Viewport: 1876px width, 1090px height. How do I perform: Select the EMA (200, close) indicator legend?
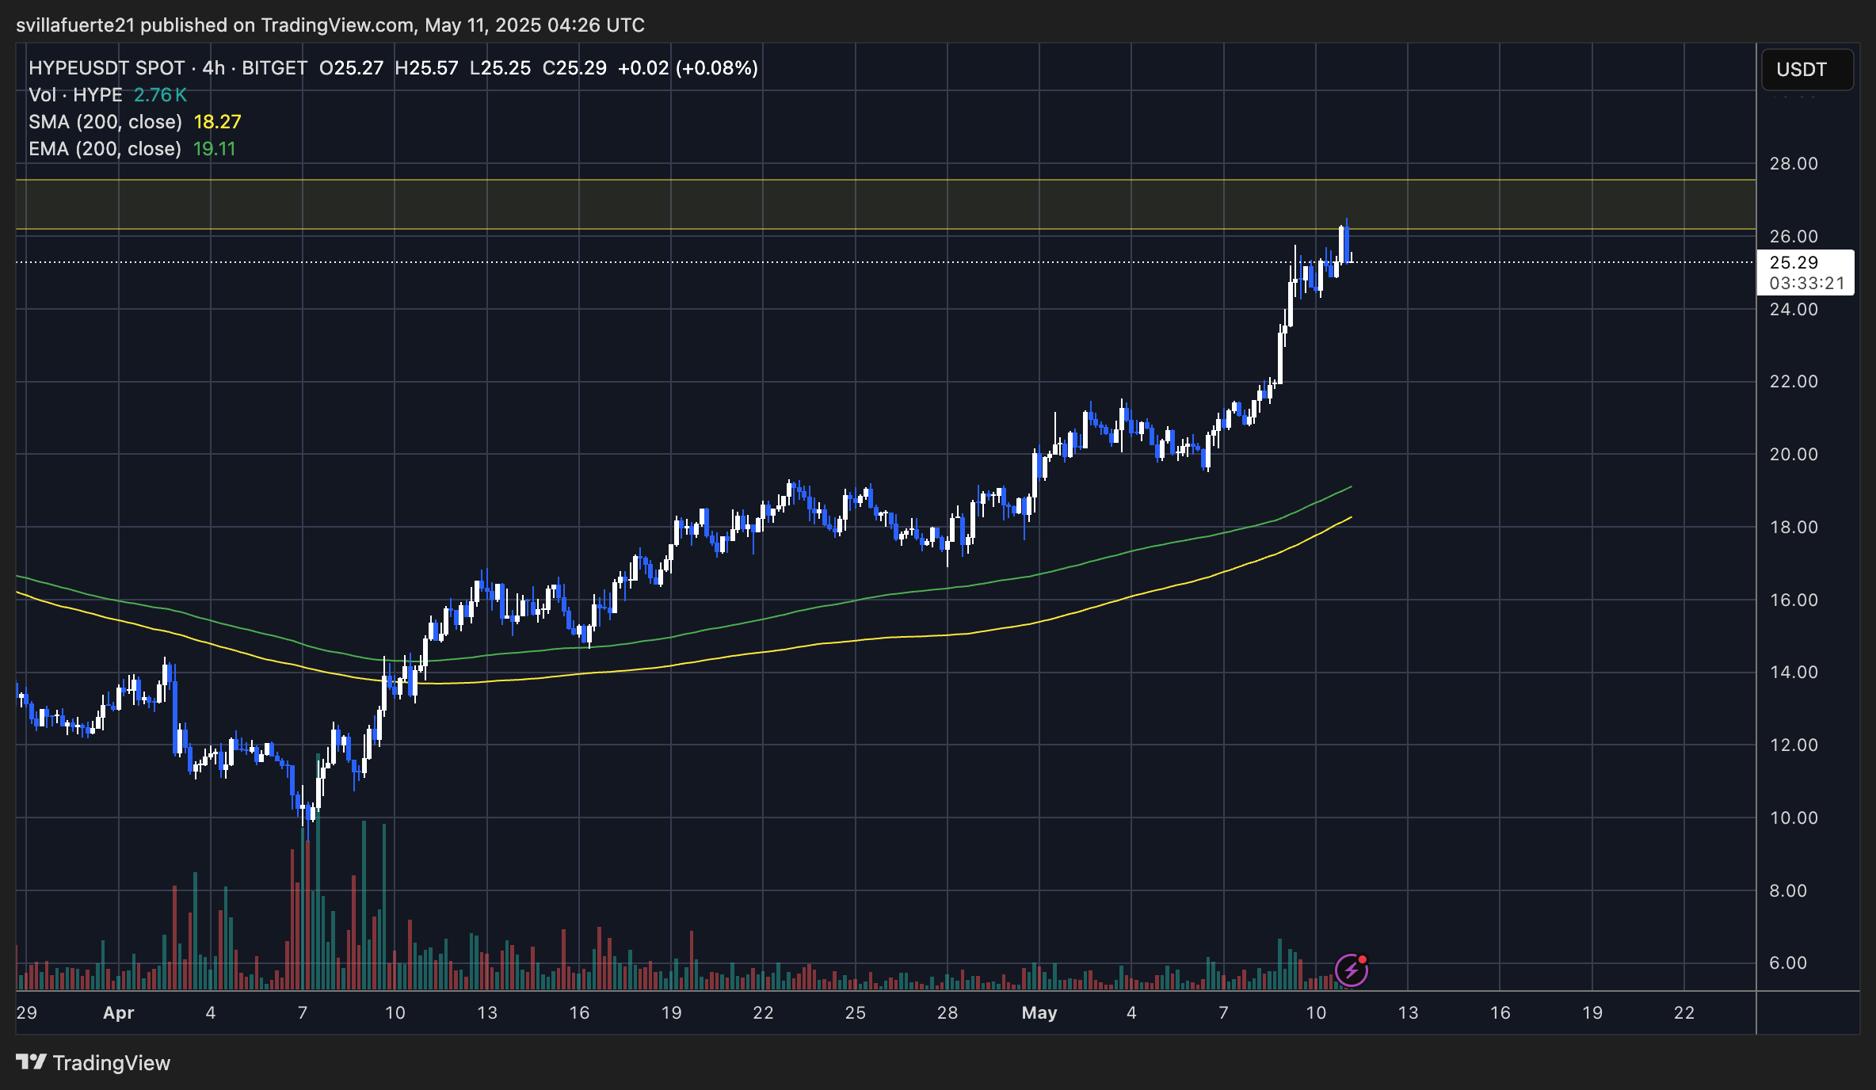105,149
